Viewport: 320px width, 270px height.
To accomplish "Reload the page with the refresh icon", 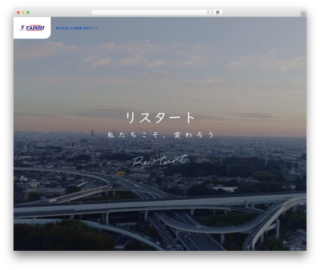I will (208, 12).
